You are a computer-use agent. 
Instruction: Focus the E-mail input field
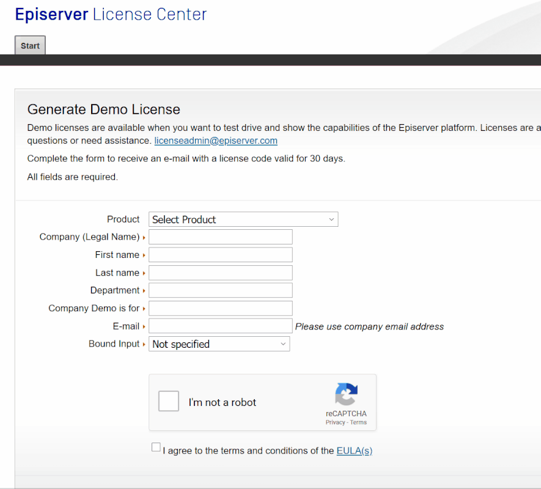[x=221, y=326]
